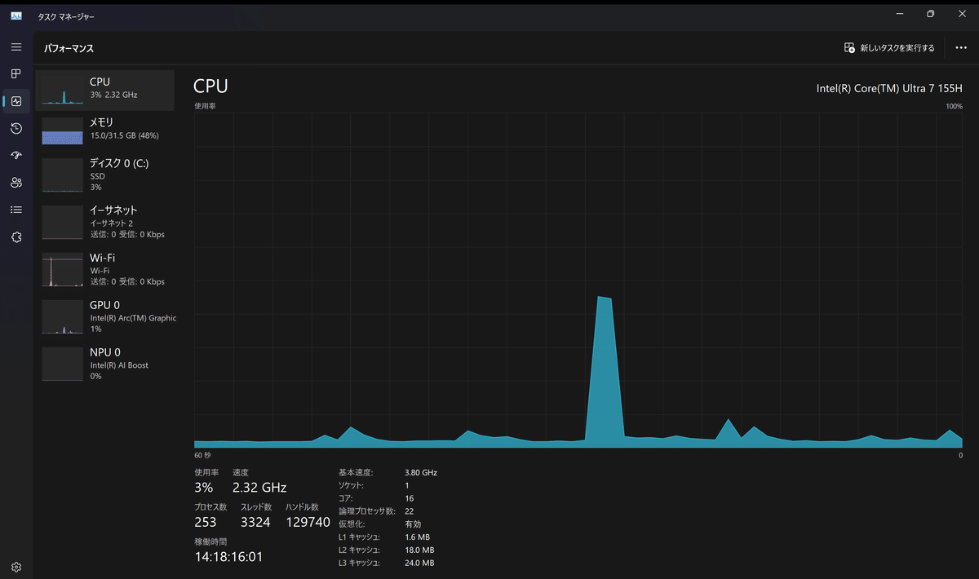Open the hamburger navigation menu
This screenshot has height=579, width=979.
coord(16,47)
